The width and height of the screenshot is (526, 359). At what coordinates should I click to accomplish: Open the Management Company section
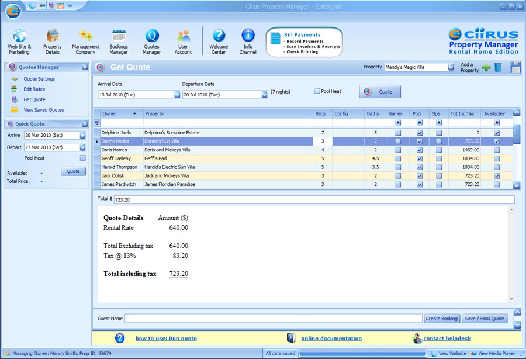pos(85,42)
